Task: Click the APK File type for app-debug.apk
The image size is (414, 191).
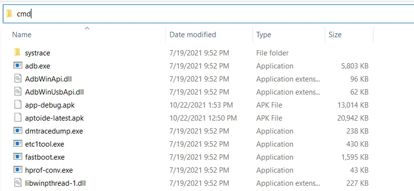Action: tap(269, 105)
